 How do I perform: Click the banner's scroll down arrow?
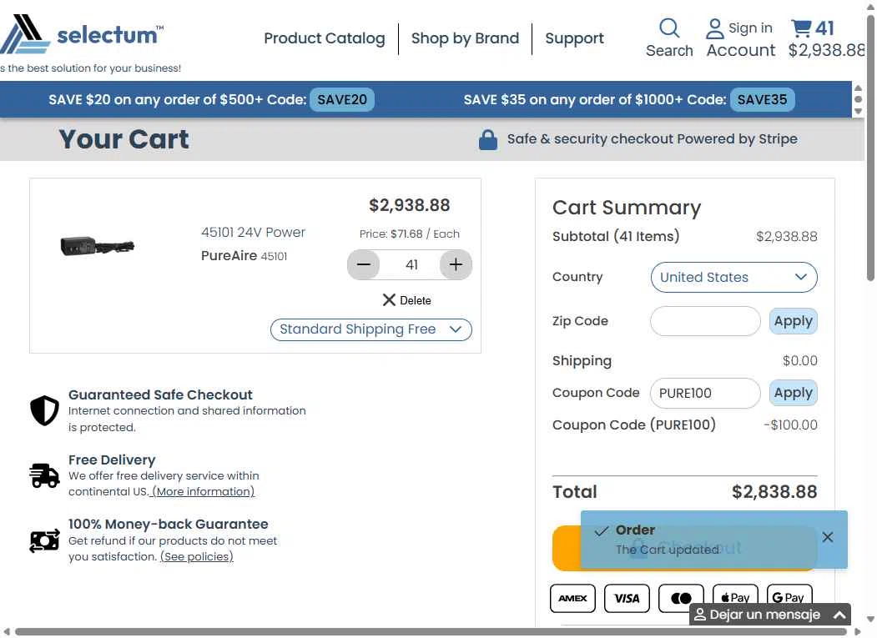point(858,111)
